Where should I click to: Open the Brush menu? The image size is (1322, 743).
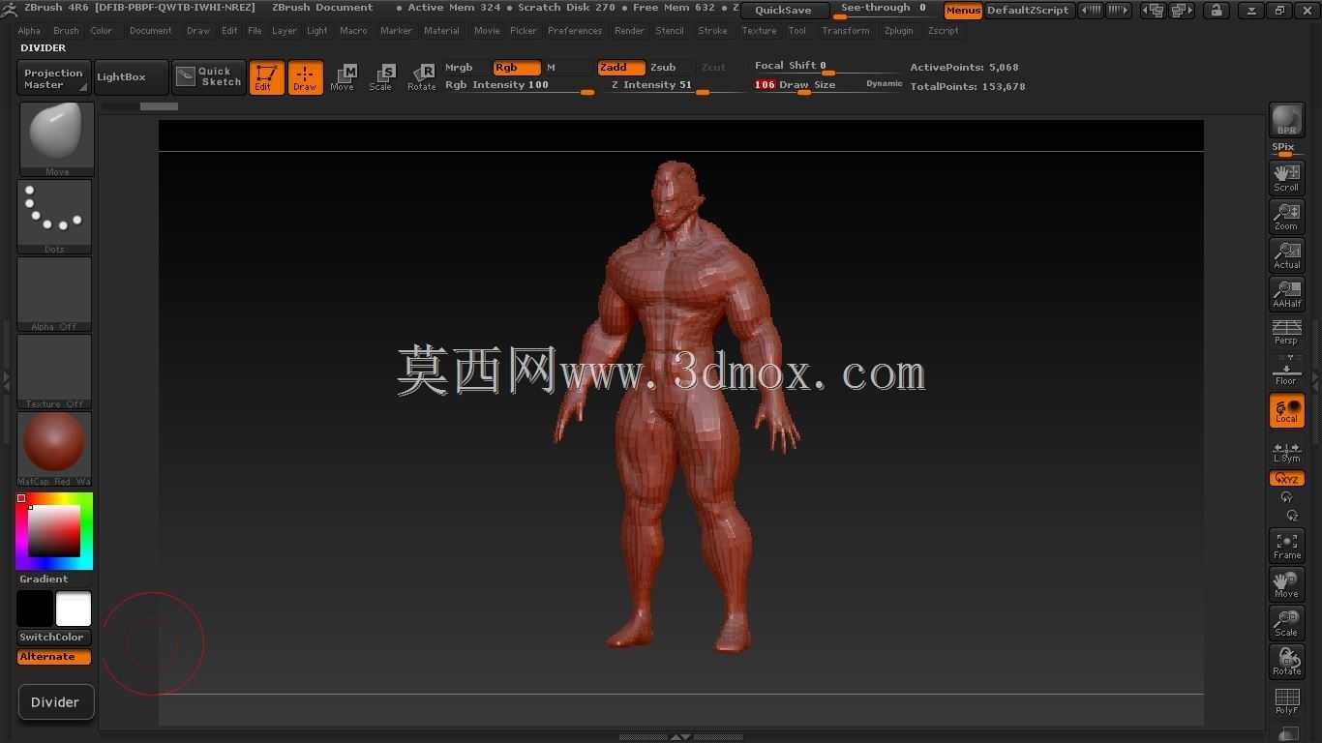pos(66,31)
